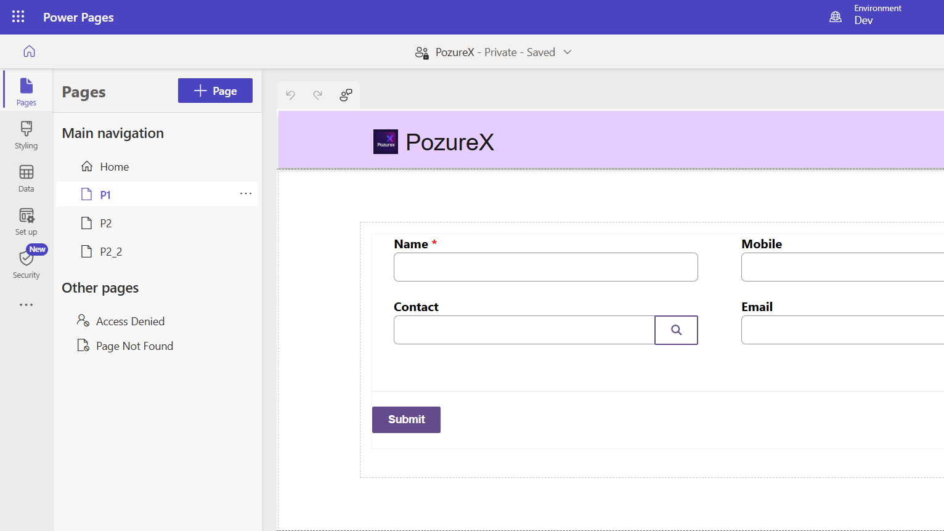This screenshot has width=944, height=531.
Task: Undo the last change
Action: [291, 95]
